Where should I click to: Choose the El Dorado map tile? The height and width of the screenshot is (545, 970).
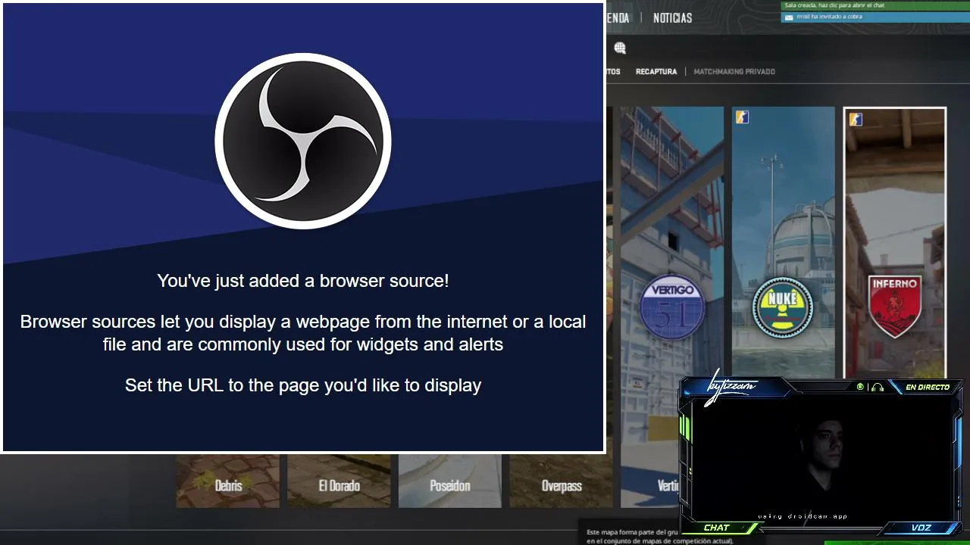tap(339, 481)
